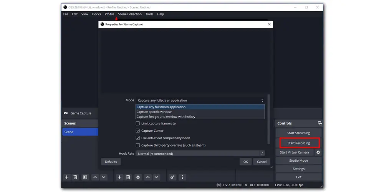Open advanced audio properties double-gear icon
Screen dimensions: 384x192
tap(172, 177)
